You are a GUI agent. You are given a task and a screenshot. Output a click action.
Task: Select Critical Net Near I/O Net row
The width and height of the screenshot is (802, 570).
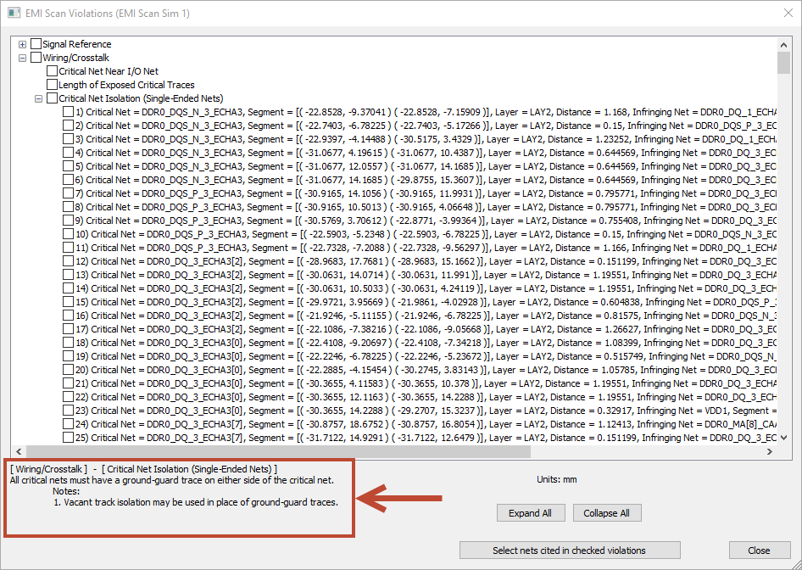click(x=109, y=71)
